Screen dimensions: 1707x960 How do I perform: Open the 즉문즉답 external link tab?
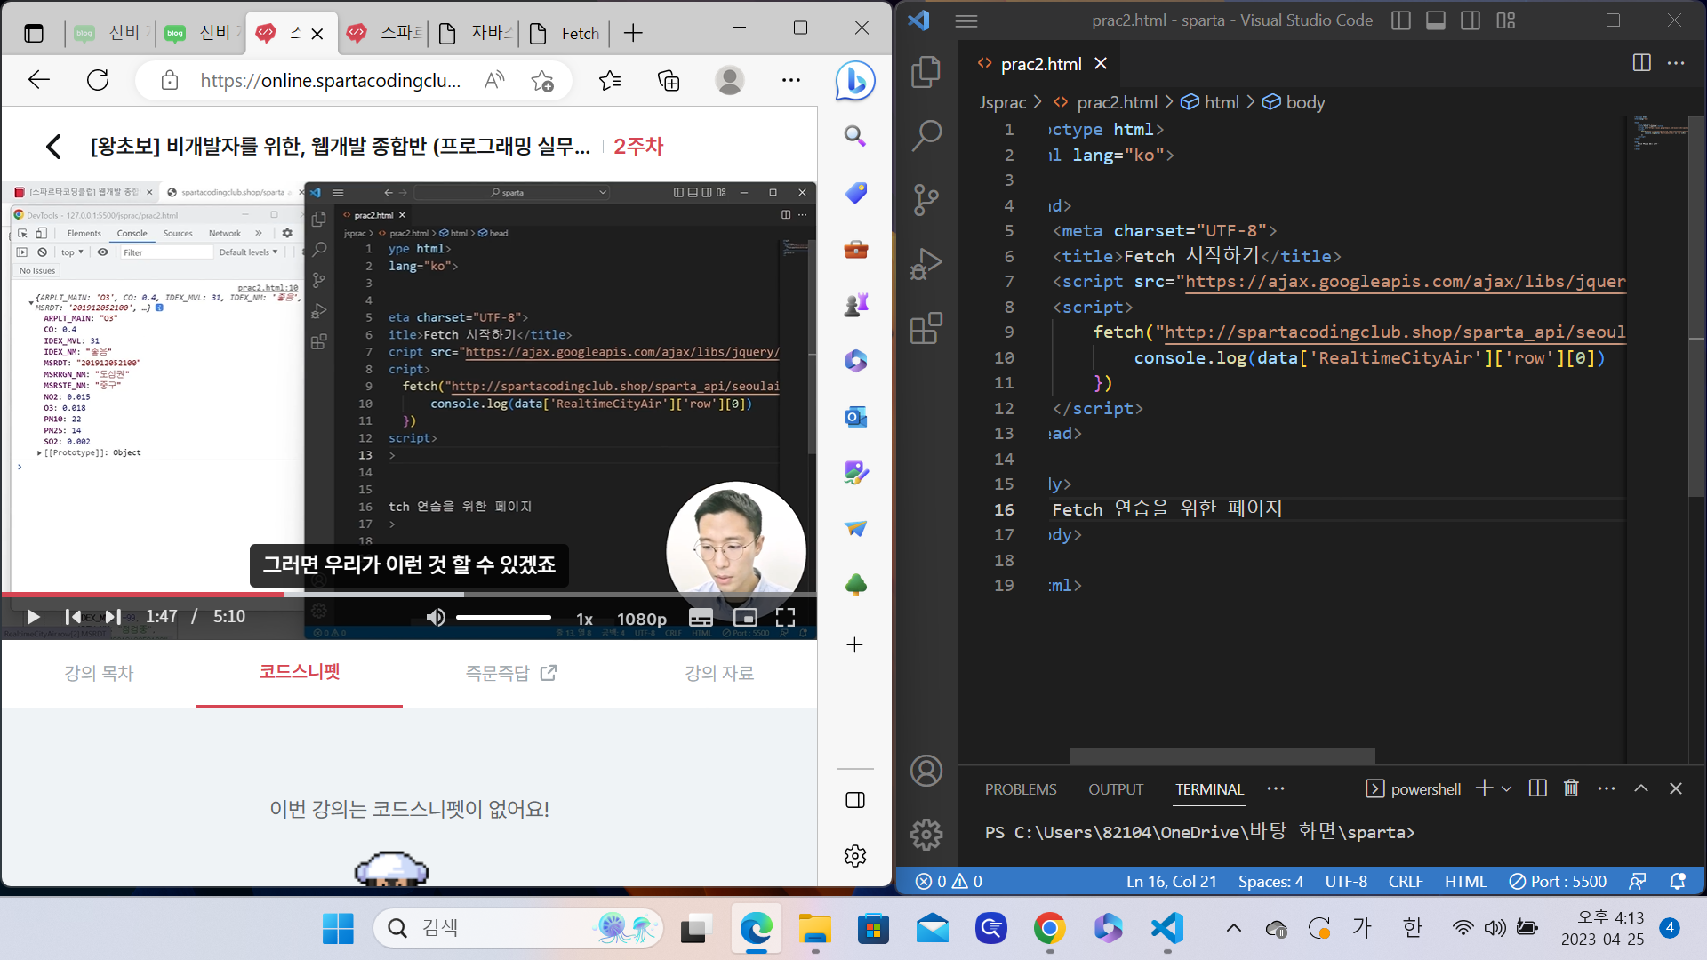[x=510, y=673]
